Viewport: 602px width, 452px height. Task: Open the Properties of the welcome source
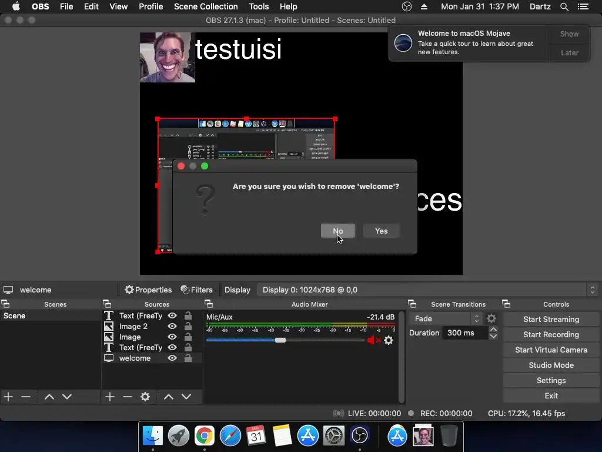pyautogui.click(x=148, y=290)
